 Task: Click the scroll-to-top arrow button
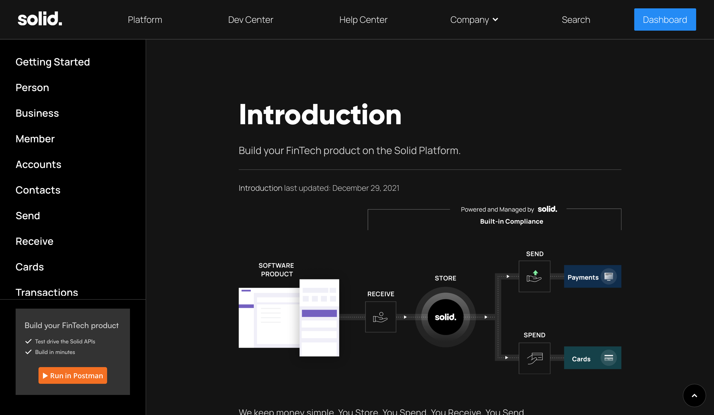[x=694, y=396]
